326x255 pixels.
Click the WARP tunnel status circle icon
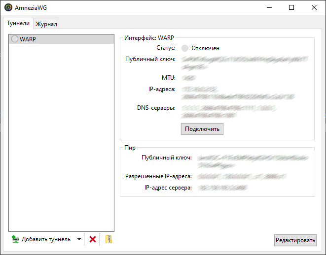coord(15,39)
